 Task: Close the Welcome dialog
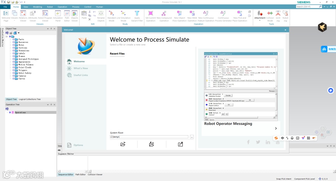[285, 30]
